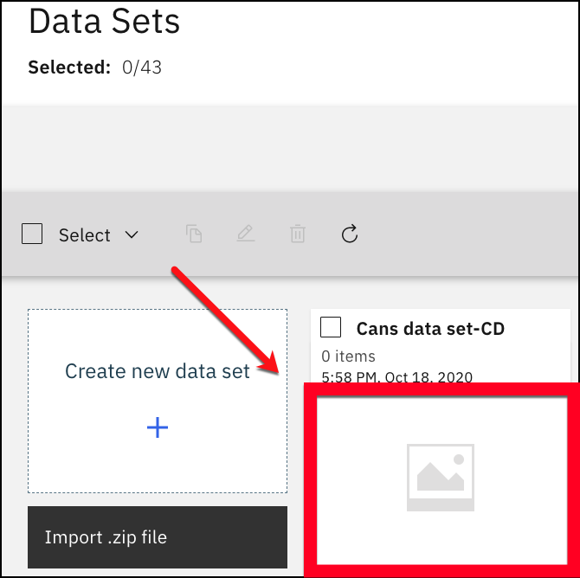Click the Data Sets page heading
Image resolution: width=580 pixels, height=578 pixels.
point(104,22)
